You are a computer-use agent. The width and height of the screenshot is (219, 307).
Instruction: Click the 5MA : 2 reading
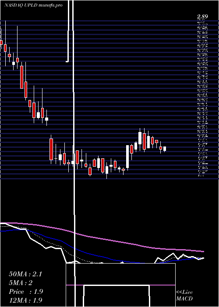point(21,283)
